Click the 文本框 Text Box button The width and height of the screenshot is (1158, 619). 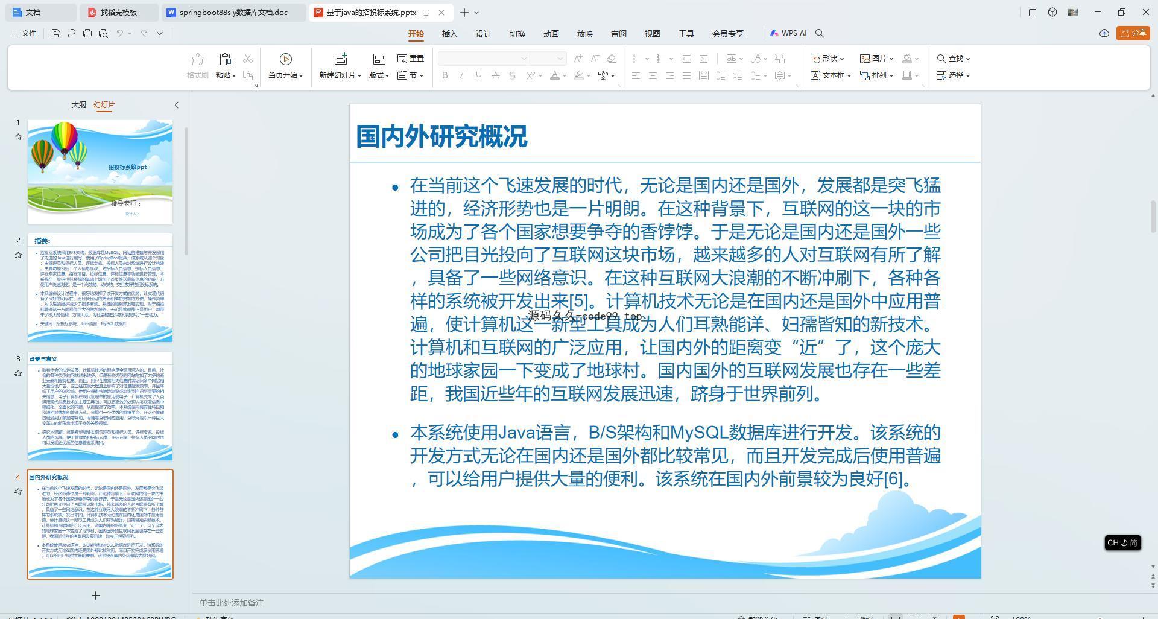click(x=831, y=75)
